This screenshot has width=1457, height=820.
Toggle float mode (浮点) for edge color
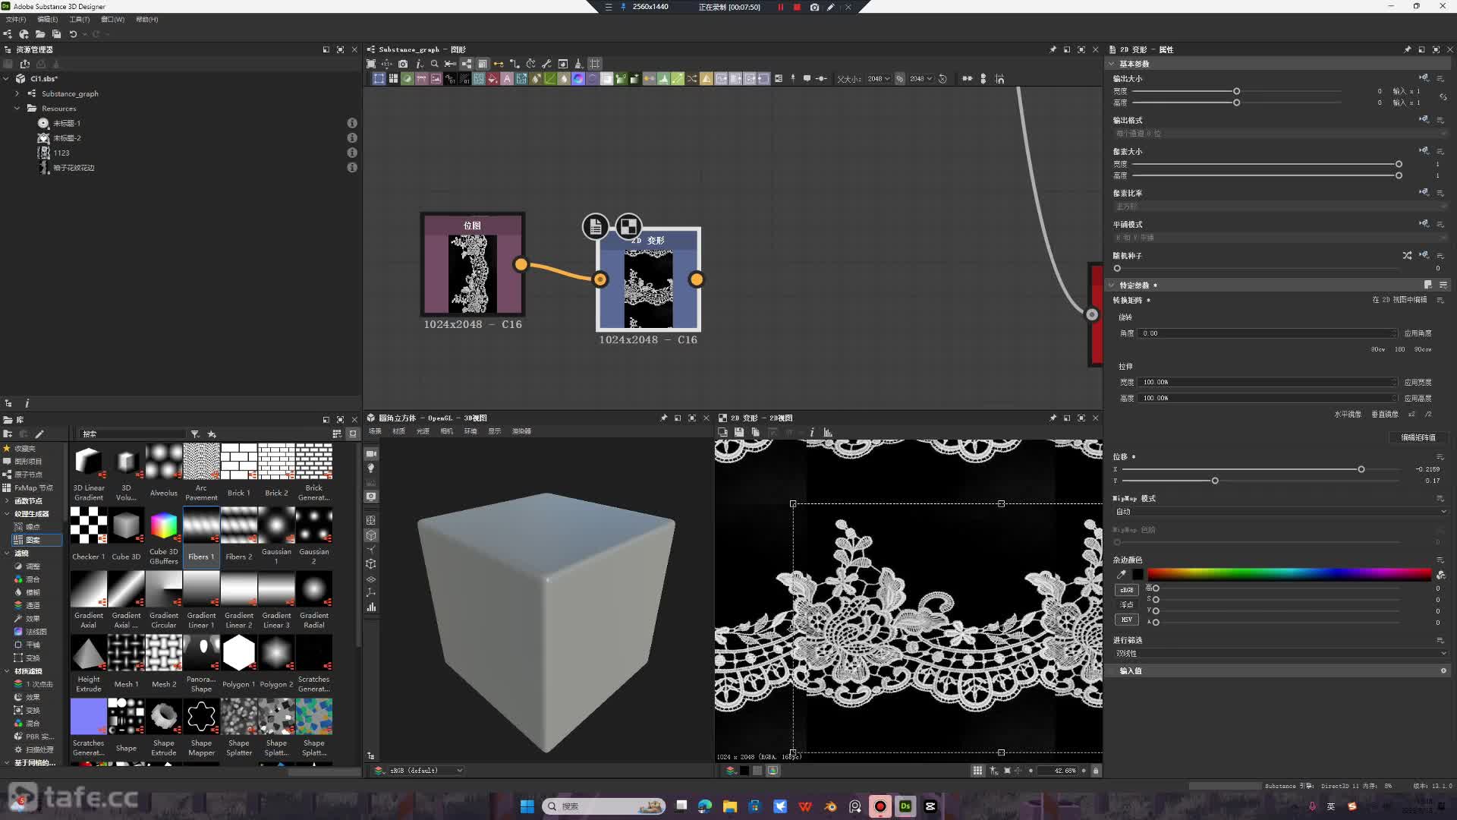[1126, 605]
